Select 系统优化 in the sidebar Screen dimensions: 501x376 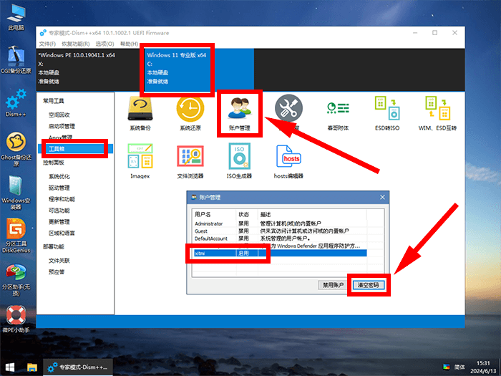click(59, 176)
